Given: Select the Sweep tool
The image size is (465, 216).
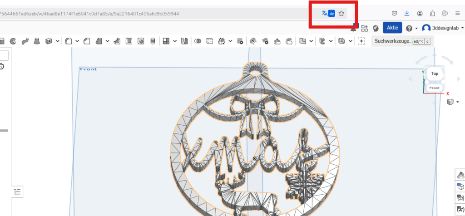Looking at the screenshot, I should 25,41.
